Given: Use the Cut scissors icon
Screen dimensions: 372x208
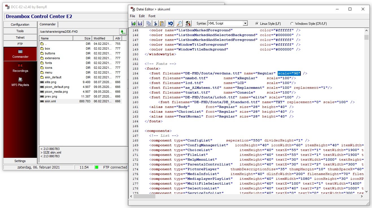Looking at the screenshot, I should click(156, 24).
